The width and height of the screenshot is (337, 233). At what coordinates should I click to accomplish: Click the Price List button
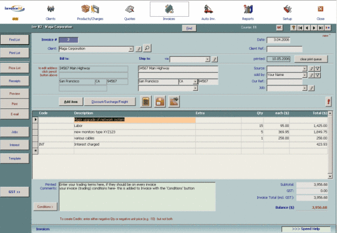click(x=14, y=68)
